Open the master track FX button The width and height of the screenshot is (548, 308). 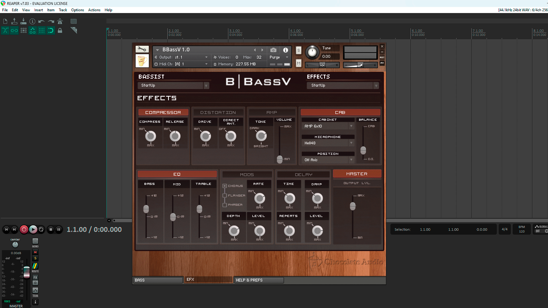(x=35, y=278)
